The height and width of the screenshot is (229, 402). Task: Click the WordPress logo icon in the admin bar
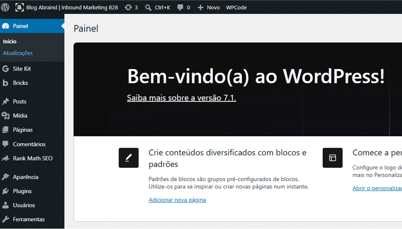tap(5, 7)
